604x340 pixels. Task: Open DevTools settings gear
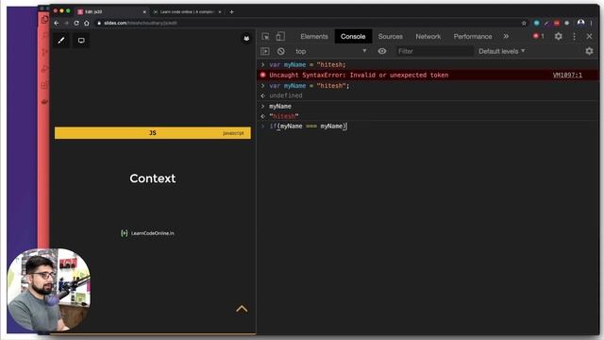click(x=558, y=36)
